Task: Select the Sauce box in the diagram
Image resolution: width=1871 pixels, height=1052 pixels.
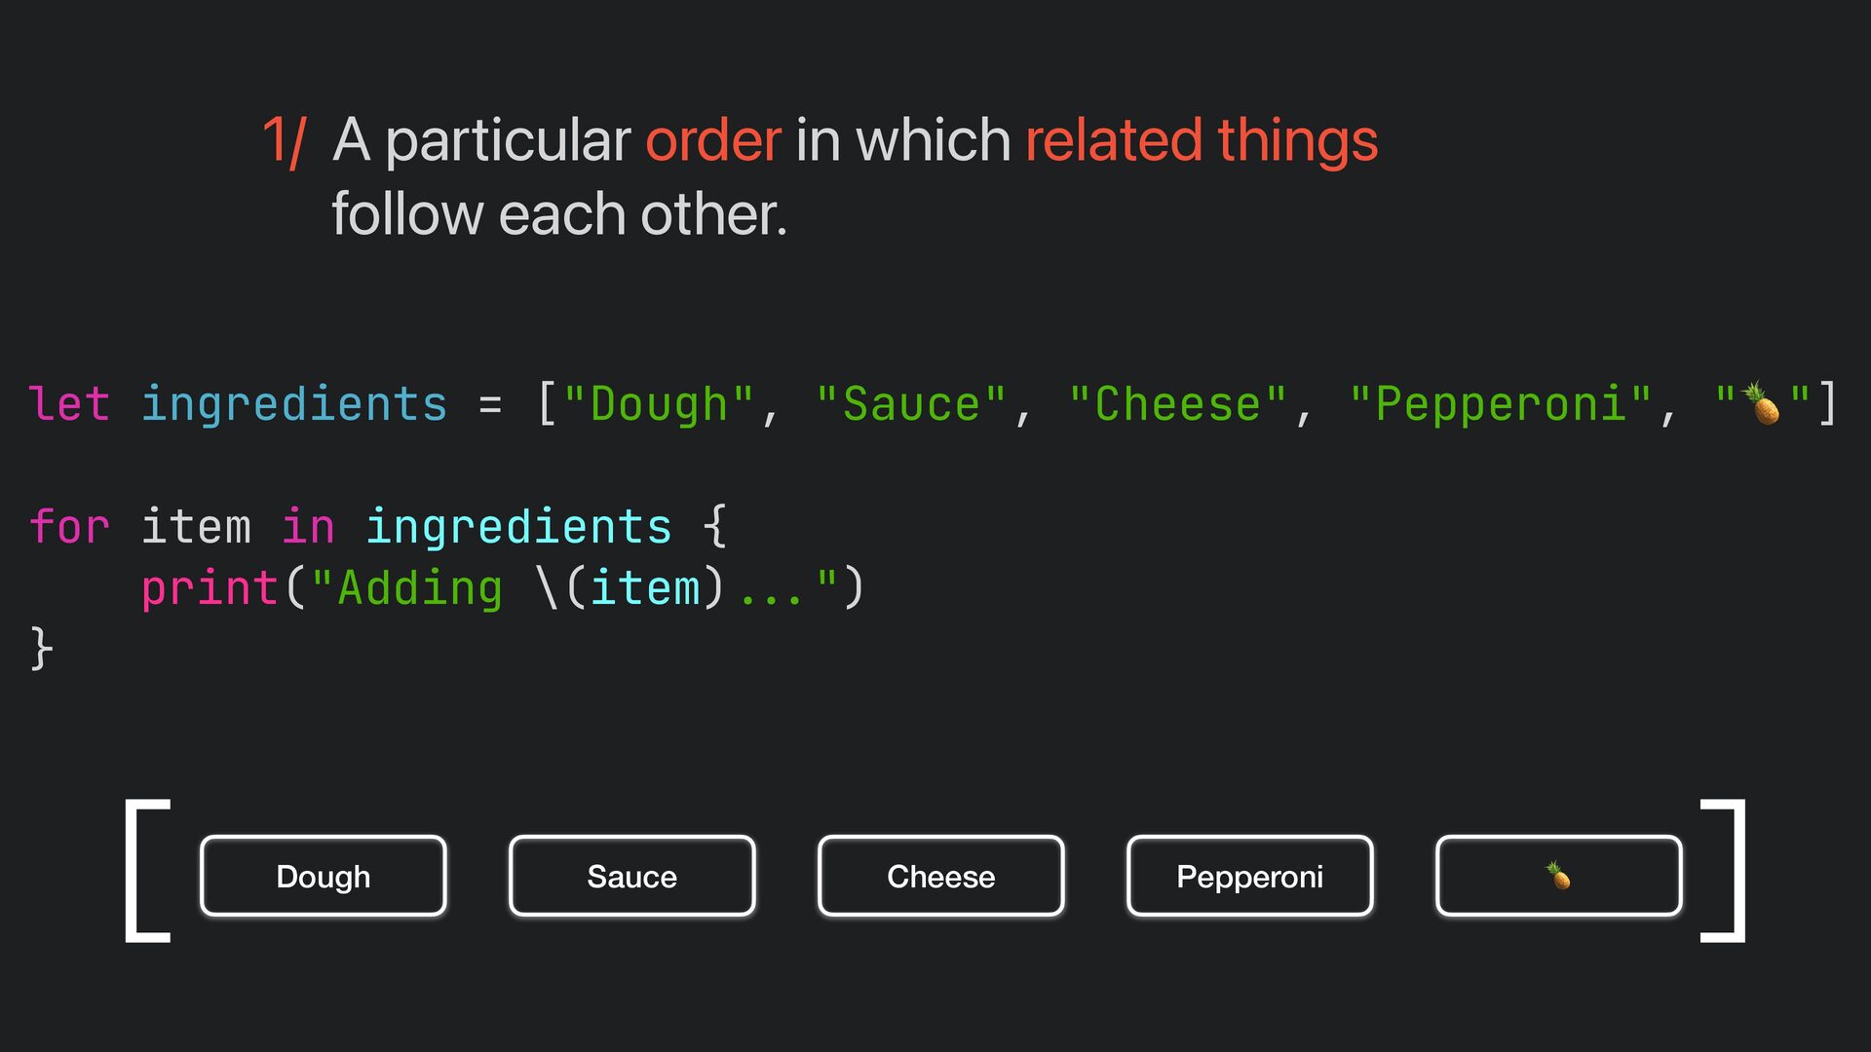Action: [x=631, y=876]
